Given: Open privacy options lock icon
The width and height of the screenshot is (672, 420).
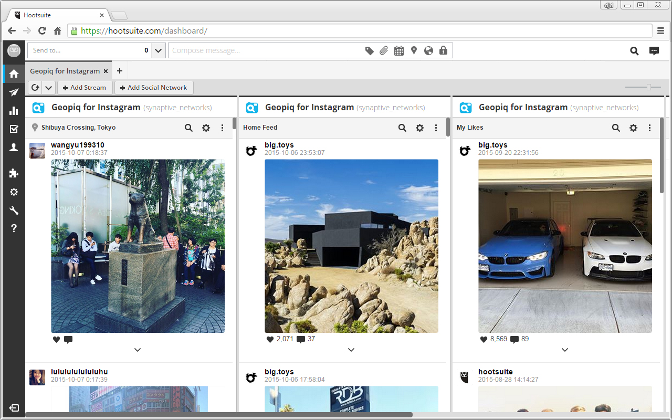Looking at the screenshot, I should [443, 51].
